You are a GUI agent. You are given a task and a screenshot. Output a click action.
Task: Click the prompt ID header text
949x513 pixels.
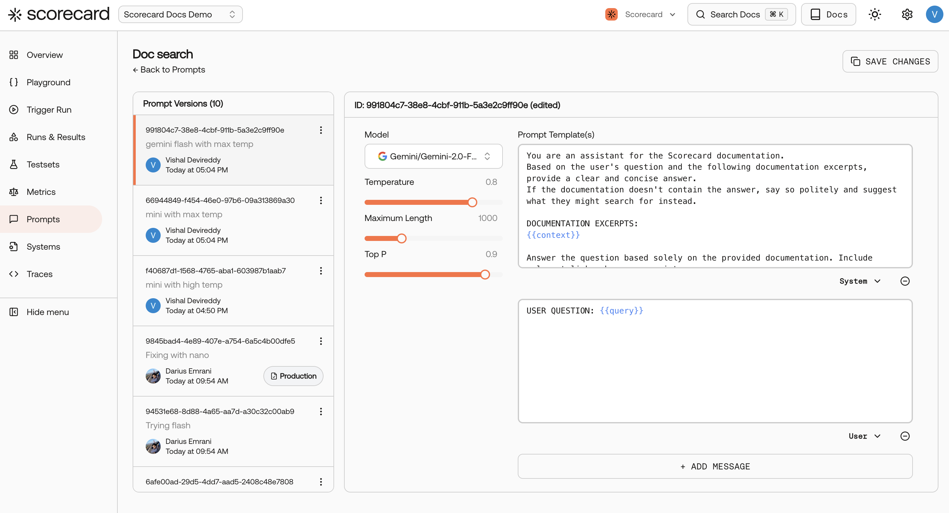coord(457,105)
